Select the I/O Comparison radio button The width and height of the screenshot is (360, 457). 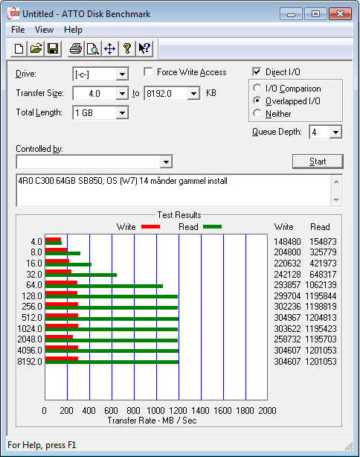tap(257, 88)
